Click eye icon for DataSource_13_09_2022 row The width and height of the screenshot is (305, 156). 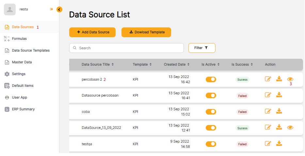[x=290, y=127]
